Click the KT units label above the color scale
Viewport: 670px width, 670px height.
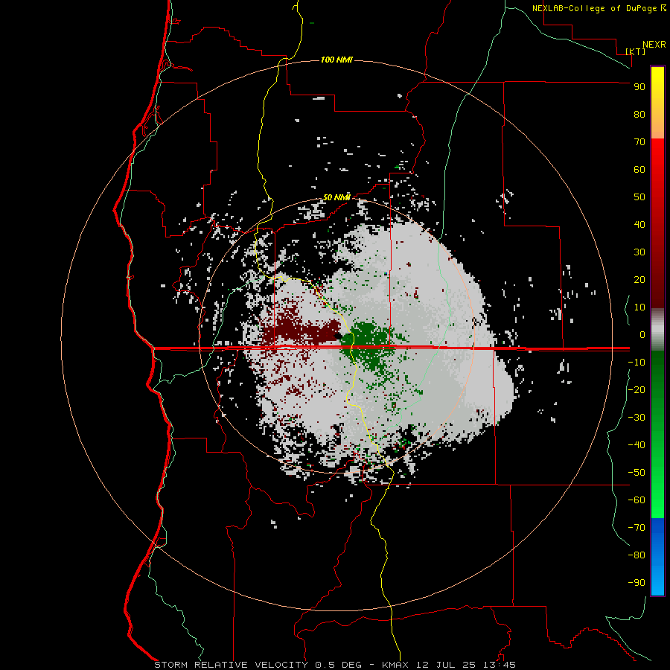click(x=636, y=51)
